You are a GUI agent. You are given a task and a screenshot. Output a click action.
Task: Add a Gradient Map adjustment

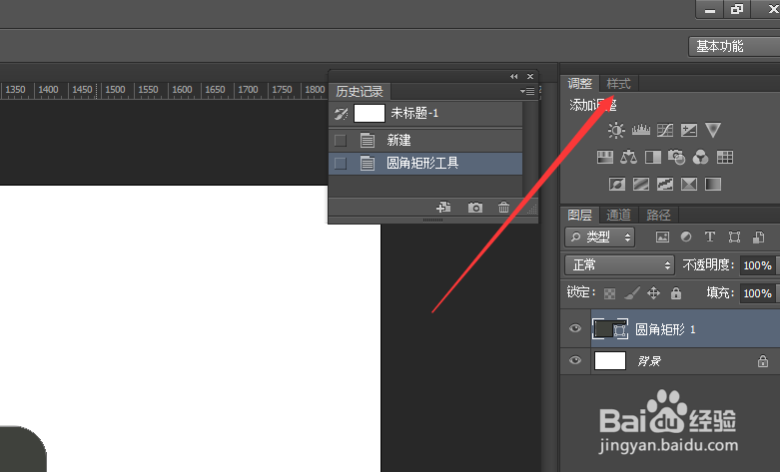[x=713, y=185]
